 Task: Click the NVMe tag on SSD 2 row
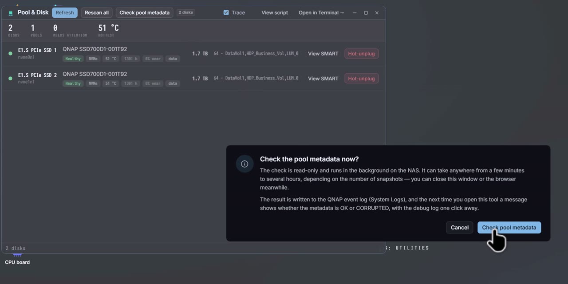[x=93, y=83]
